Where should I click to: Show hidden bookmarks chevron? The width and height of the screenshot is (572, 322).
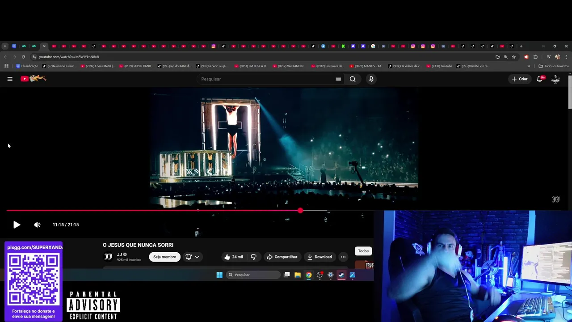coord(529,66)
